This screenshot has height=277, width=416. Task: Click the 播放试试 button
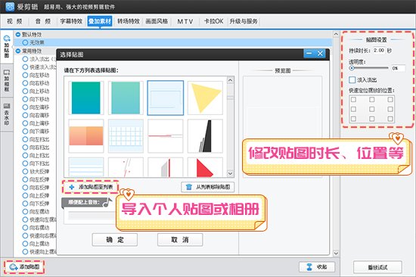point(377,267)
